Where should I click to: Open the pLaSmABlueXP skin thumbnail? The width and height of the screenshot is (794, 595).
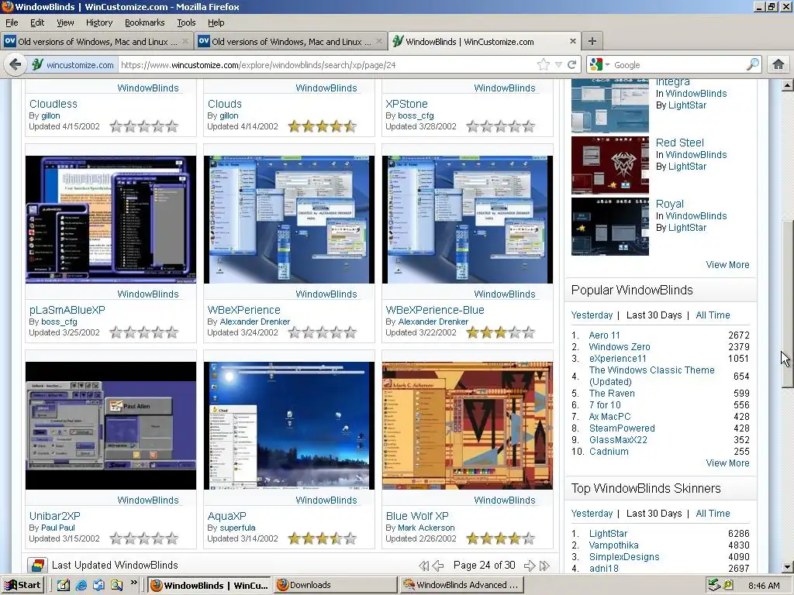click(x=111, y=219)
